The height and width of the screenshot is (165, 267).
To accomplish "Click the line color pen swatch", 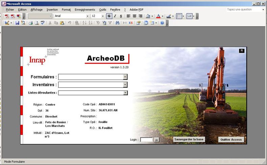I will click(x=169, y=16).
